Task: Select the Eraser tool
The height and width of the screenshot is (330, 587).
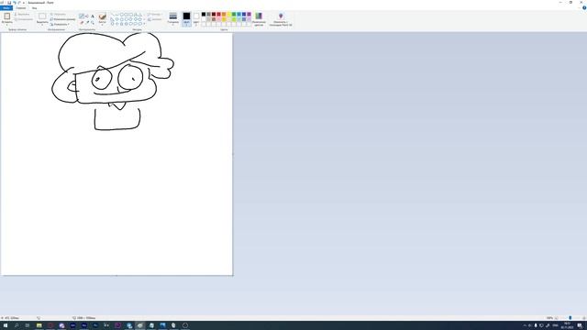Action: [82, 22]
